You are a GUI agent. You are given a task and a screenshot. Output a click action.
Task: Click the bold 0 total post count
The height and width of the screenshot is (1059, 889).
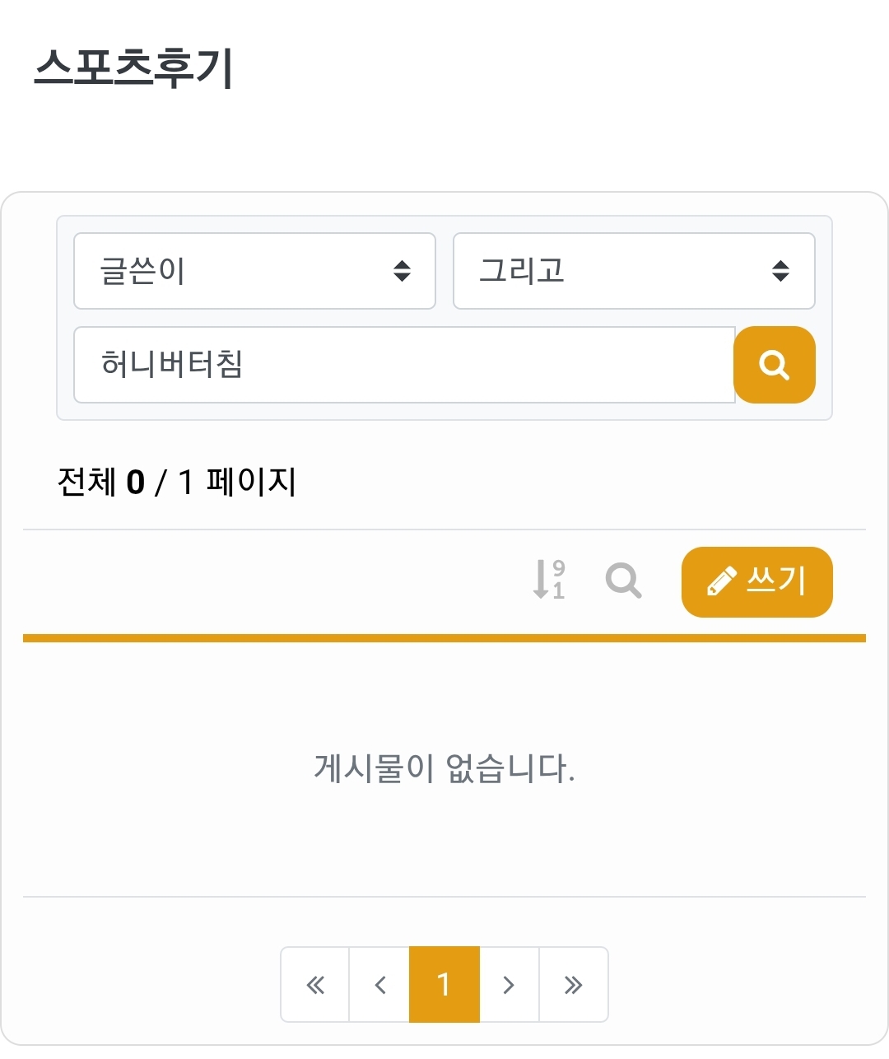point(136,483)
